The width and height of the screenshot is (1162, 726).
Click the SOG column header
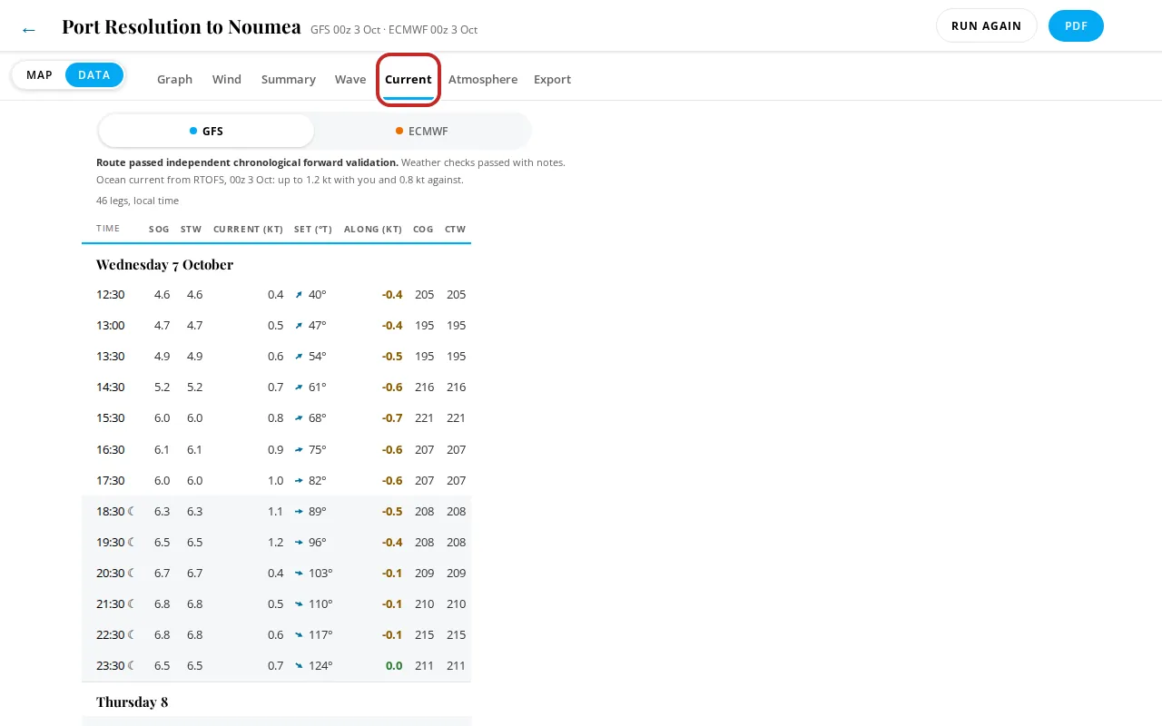click(159, 229)
